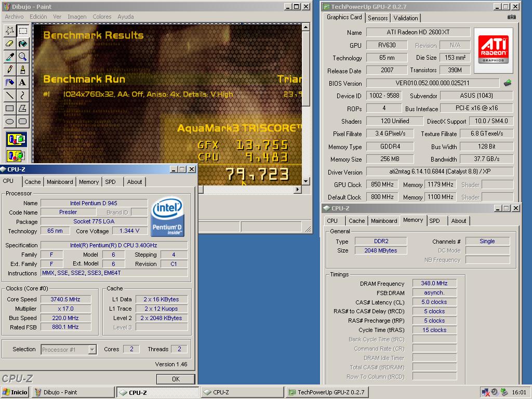The image size is (532, 399).
Task: Open the Colores menu in Paint
Action: pyautogui.click(x=102, y=17)
